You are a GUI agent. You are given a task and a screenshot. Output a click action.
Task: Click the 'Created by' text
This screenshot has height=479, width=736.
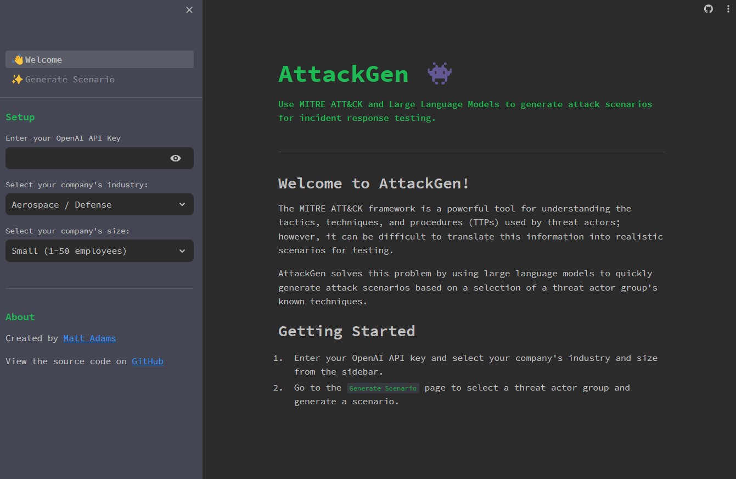pyautogui.click(x=32, y=338)
